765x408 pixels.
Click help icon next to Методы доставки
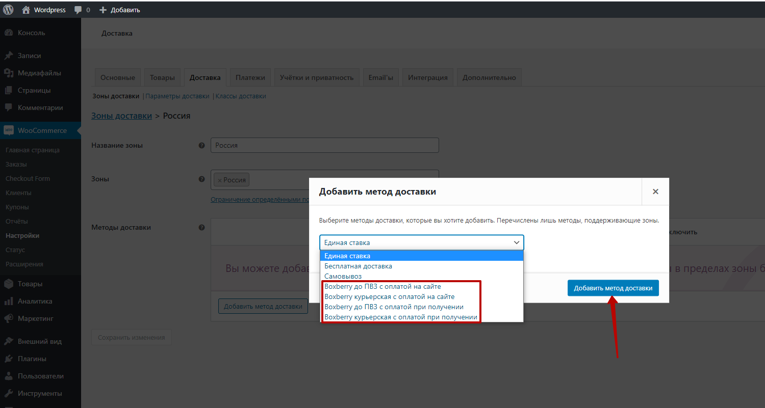pyautogui.click(x=201, y=228)
